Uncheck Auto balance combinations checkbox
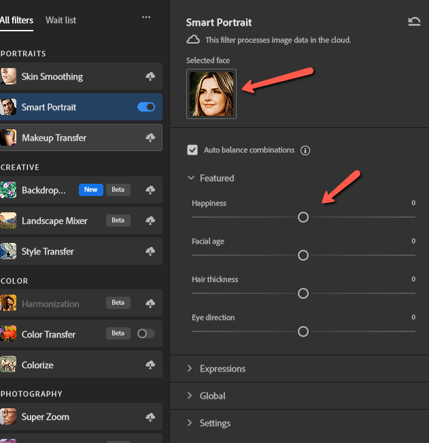The height and width of the screenshot is (443, 429). (192, 150)
